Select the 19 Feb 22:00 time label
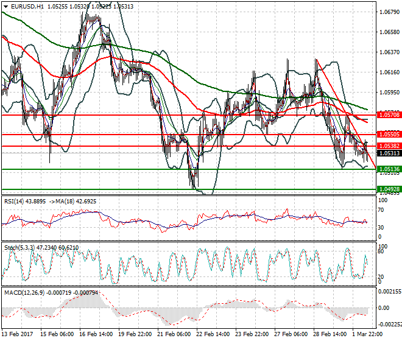This screenshot has width=402, height=341. coord(135,334)
